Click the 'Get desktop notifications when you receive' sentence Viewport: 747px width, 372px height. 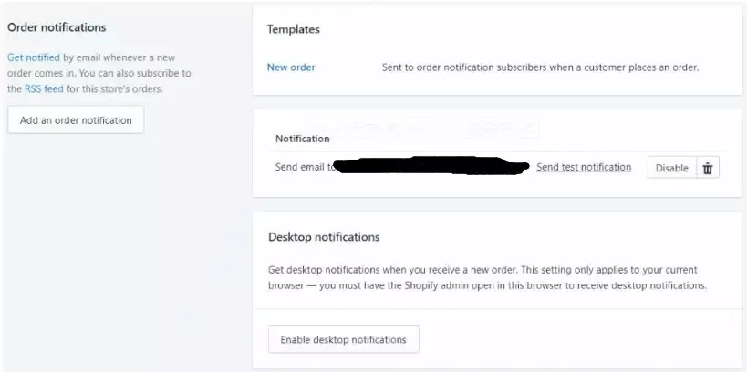tap(393, 270)
